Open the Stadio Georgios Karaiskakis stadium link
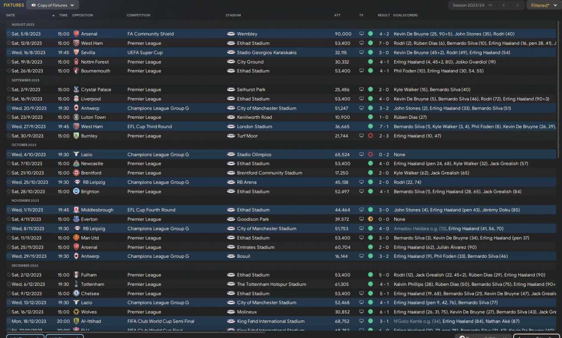This screenshot has width=562, height=338. pos(267,53)
